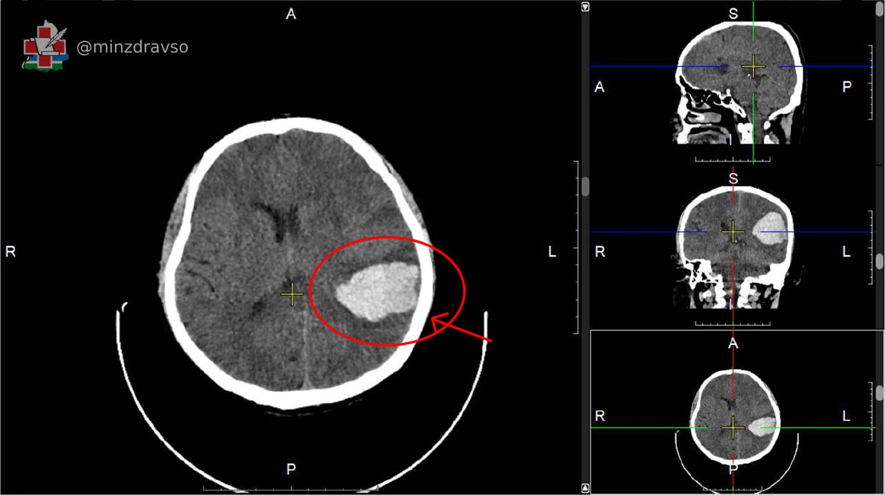Click the small axial panel's right scrollbar thumb

(x=879, y=393)
